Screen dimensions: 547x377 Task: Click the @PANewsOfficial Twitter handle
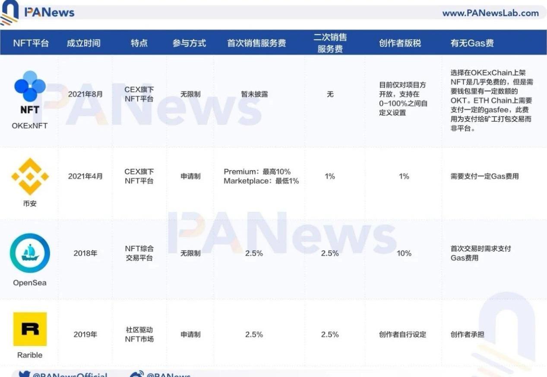coord(69,375)
